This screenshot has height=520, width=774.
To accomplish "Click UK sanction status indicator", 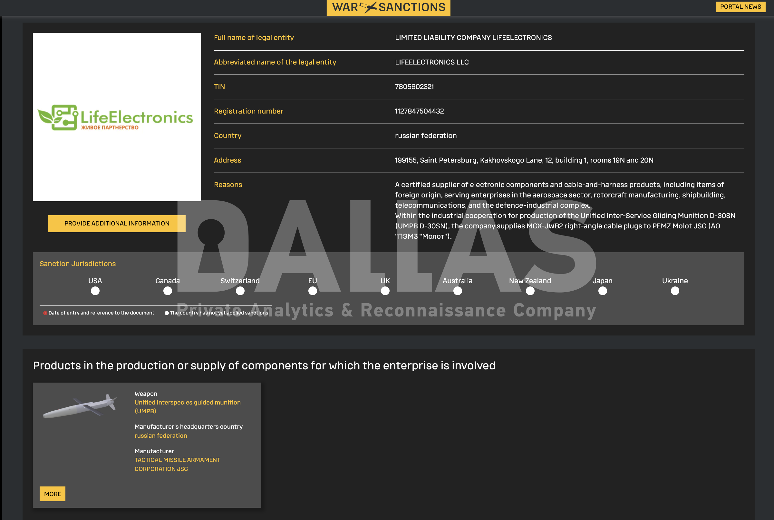I will click(x=385, y=291).
